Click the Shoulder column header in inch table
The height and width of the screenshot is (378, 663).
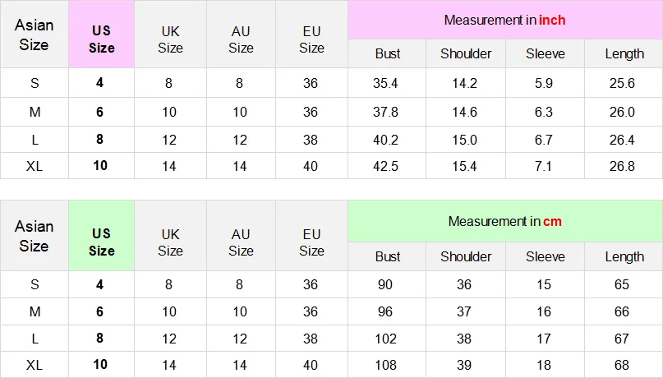[x=466, y=53]
